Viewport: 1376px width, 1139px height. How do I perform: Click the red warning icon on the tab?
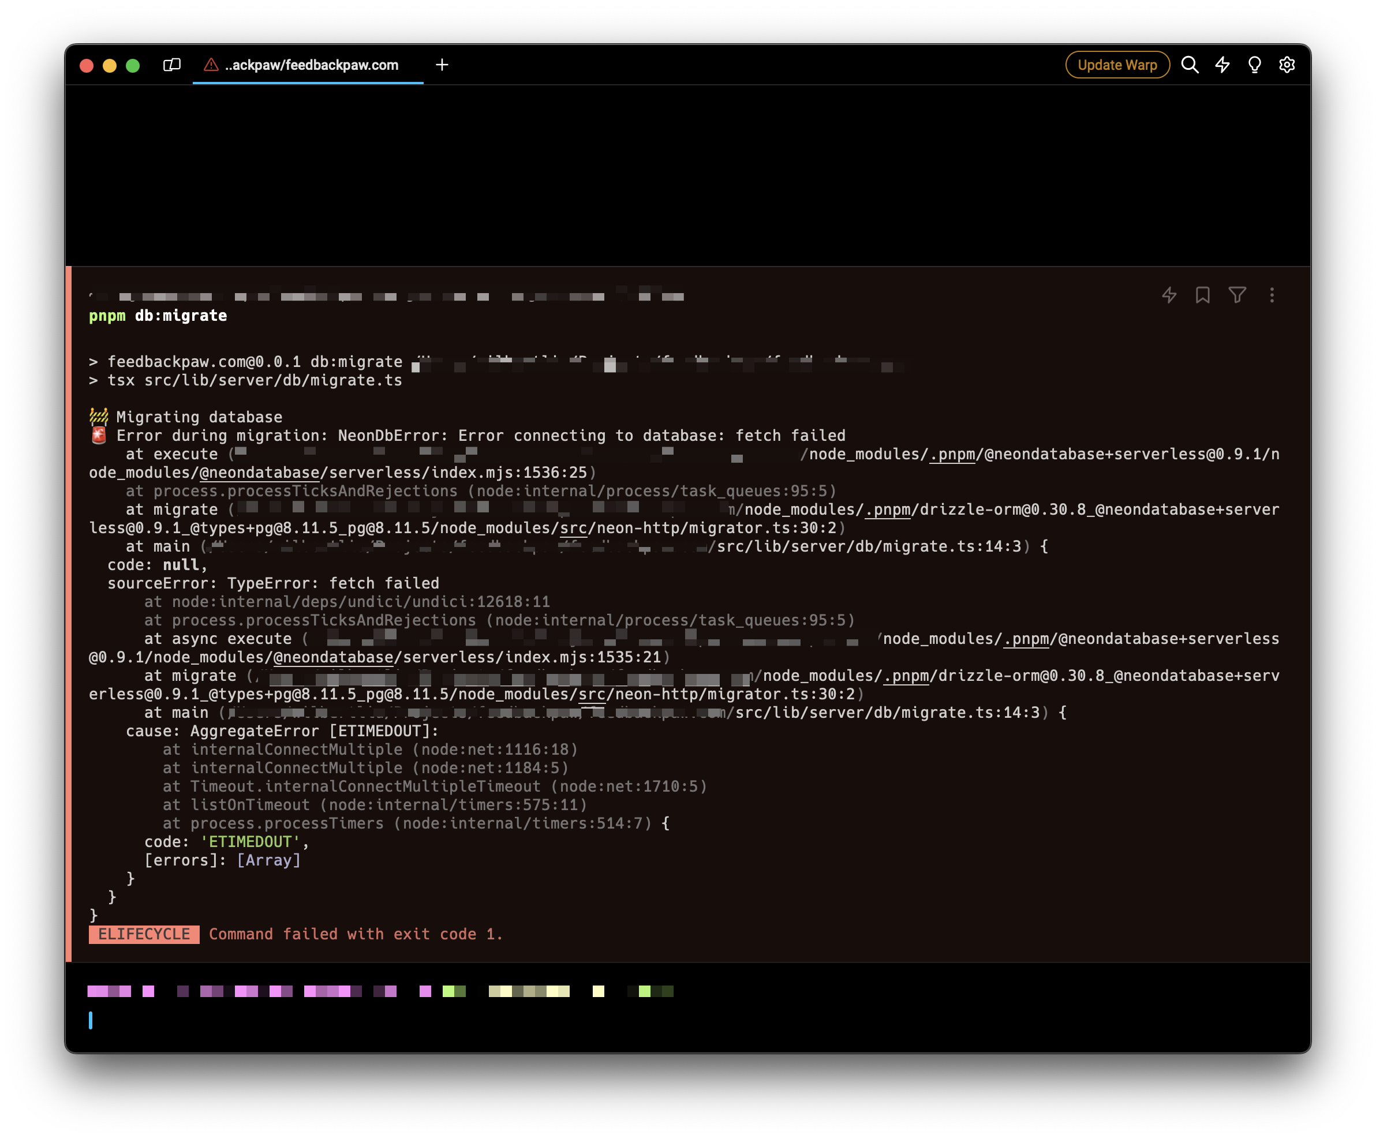211,65
